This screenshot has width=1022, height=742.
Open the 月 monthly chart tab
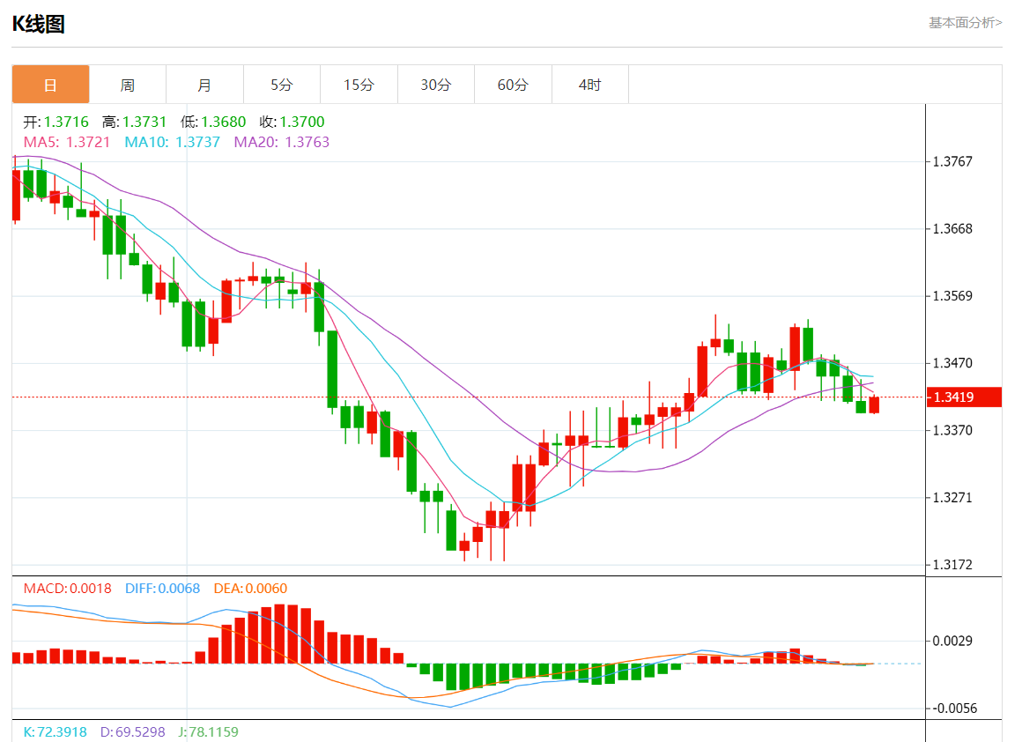point(204,85)
